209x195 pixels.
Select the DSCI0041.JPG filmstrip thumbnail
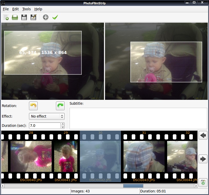(66, 156)
